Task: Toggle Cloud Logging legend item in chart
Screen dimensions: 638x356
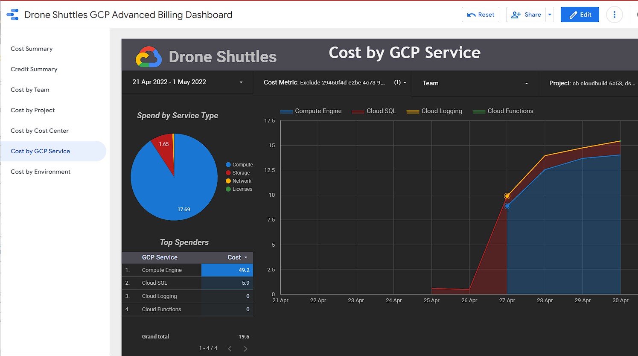Action: [434, 111]
